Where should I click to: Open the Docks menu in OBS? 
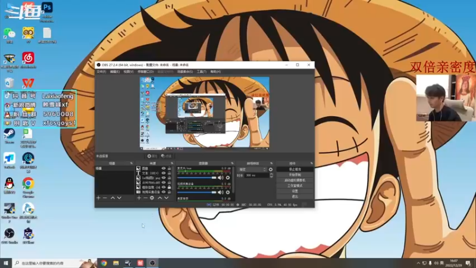145,71
